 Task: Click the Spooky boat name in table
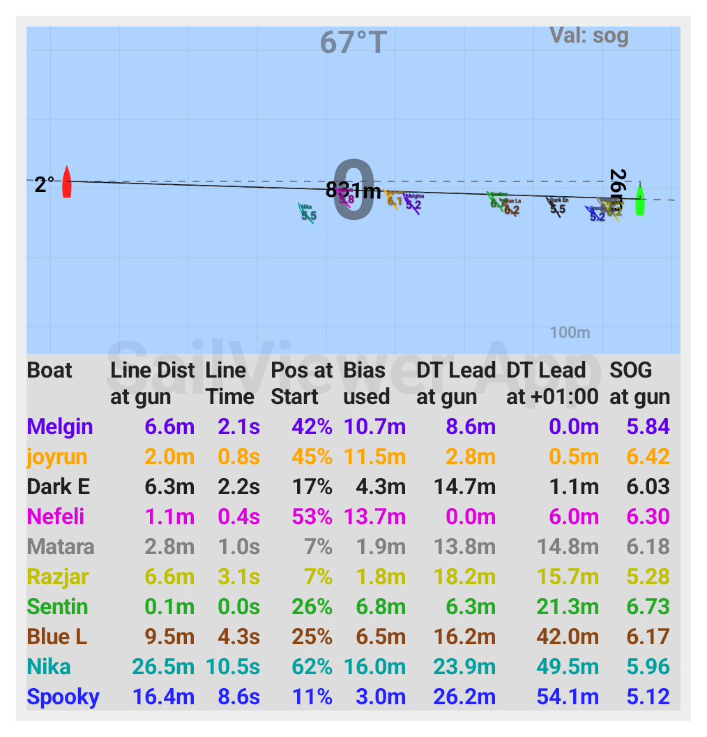pos(63,697)
